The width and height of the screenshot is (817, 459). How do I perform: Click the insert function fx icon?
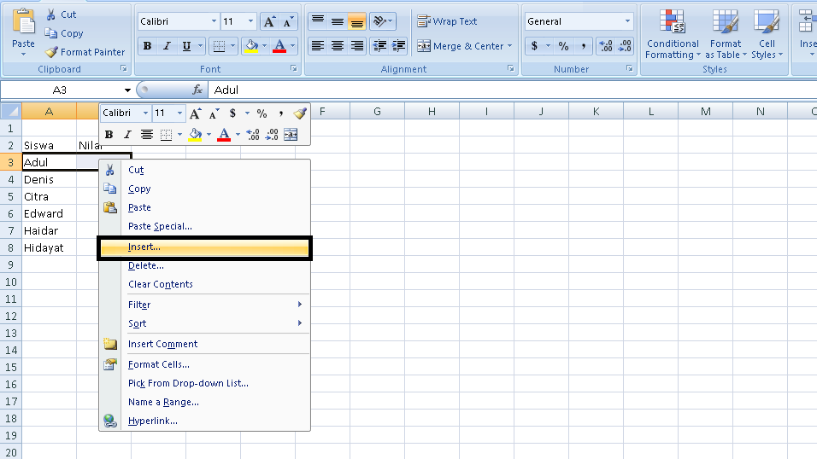pyautogui.click(x=197, y=90)
